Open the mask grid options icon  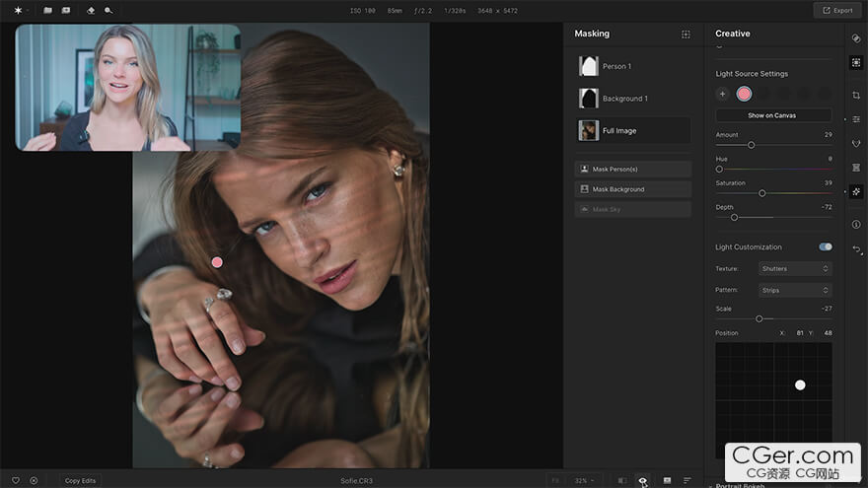[x=686, y=35]
